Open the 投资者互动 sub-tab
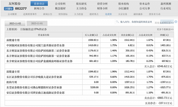This screenshot has height=107, width=178. [155, 14]
